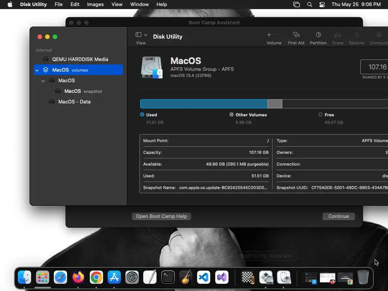Add a volume with the plus button
Image resolution: width=388 pixels, height=291 pixels.
[269, 35]
